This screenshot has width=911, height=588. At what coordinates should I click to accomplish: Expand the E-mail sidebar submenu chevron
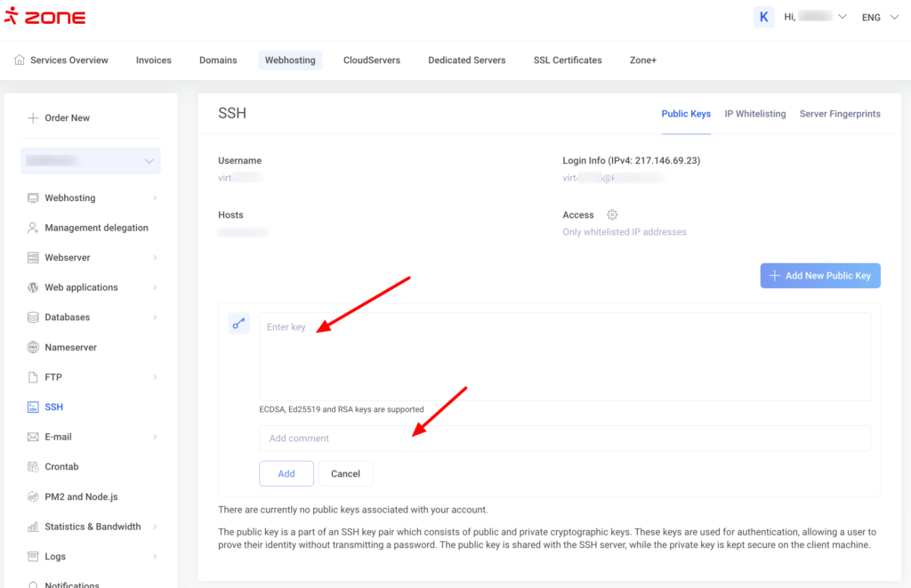coord(155,437)
